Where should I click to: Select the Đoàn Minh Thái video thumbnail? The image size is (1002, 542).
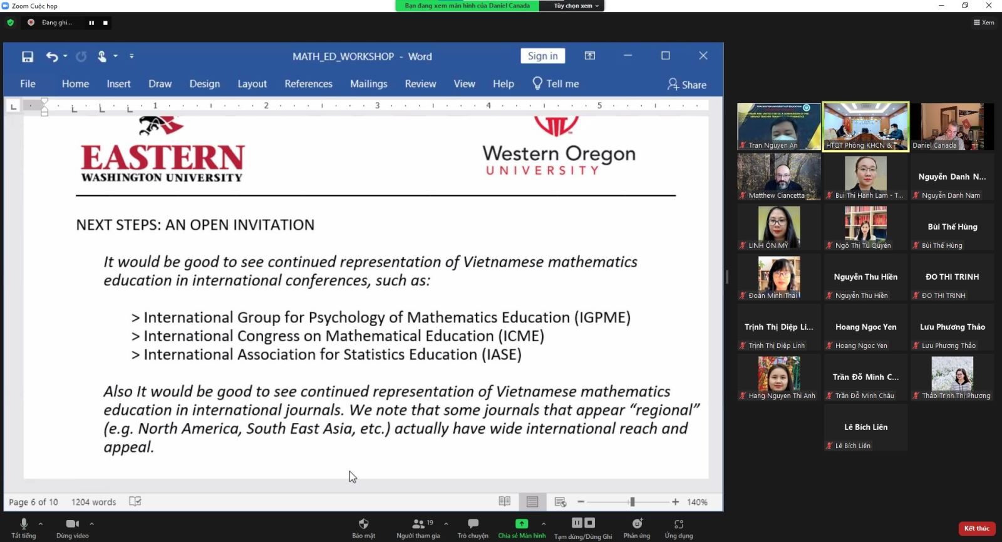pos(779,277)
